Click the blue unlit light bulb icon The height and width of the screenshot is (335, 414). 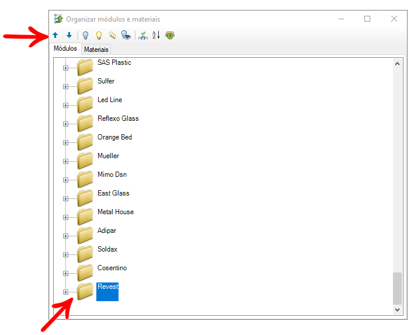coord(85,35)
